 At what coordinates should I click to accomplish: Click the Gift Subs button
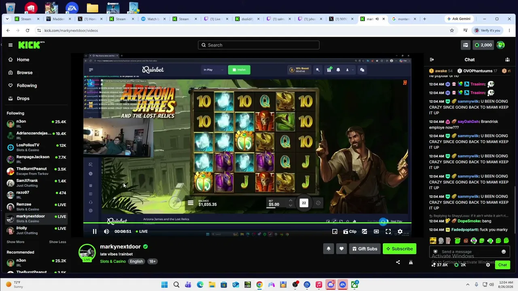coord(365,249)
